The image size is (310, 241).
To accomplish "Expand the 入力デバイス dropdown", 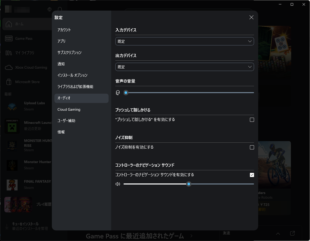I will (x=185, y=41).
